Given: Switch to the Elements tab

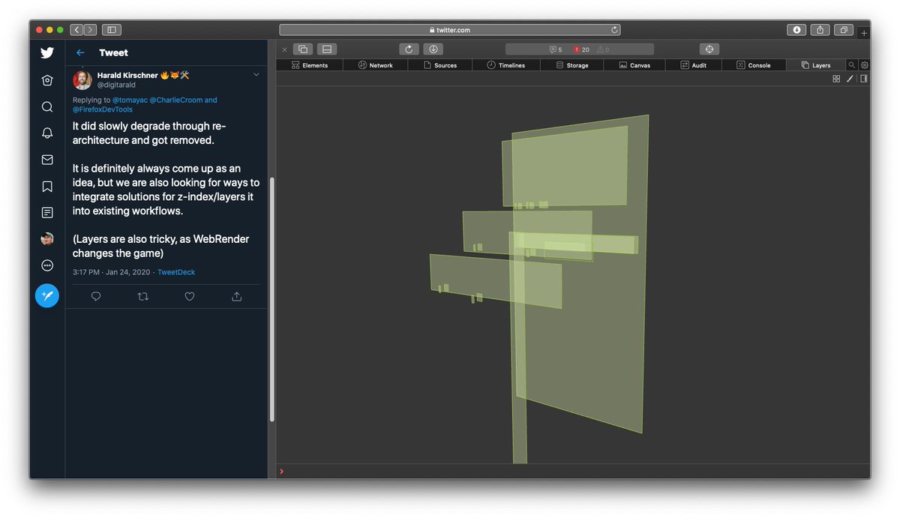Looking at the screenshot, I should (310, 65).
